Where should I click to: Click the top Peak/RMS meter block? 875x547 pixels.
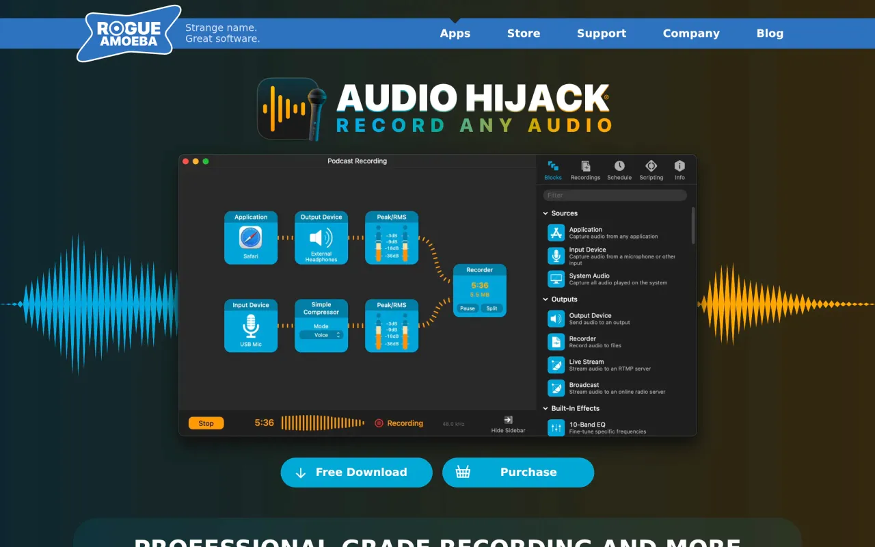(392, 238)
